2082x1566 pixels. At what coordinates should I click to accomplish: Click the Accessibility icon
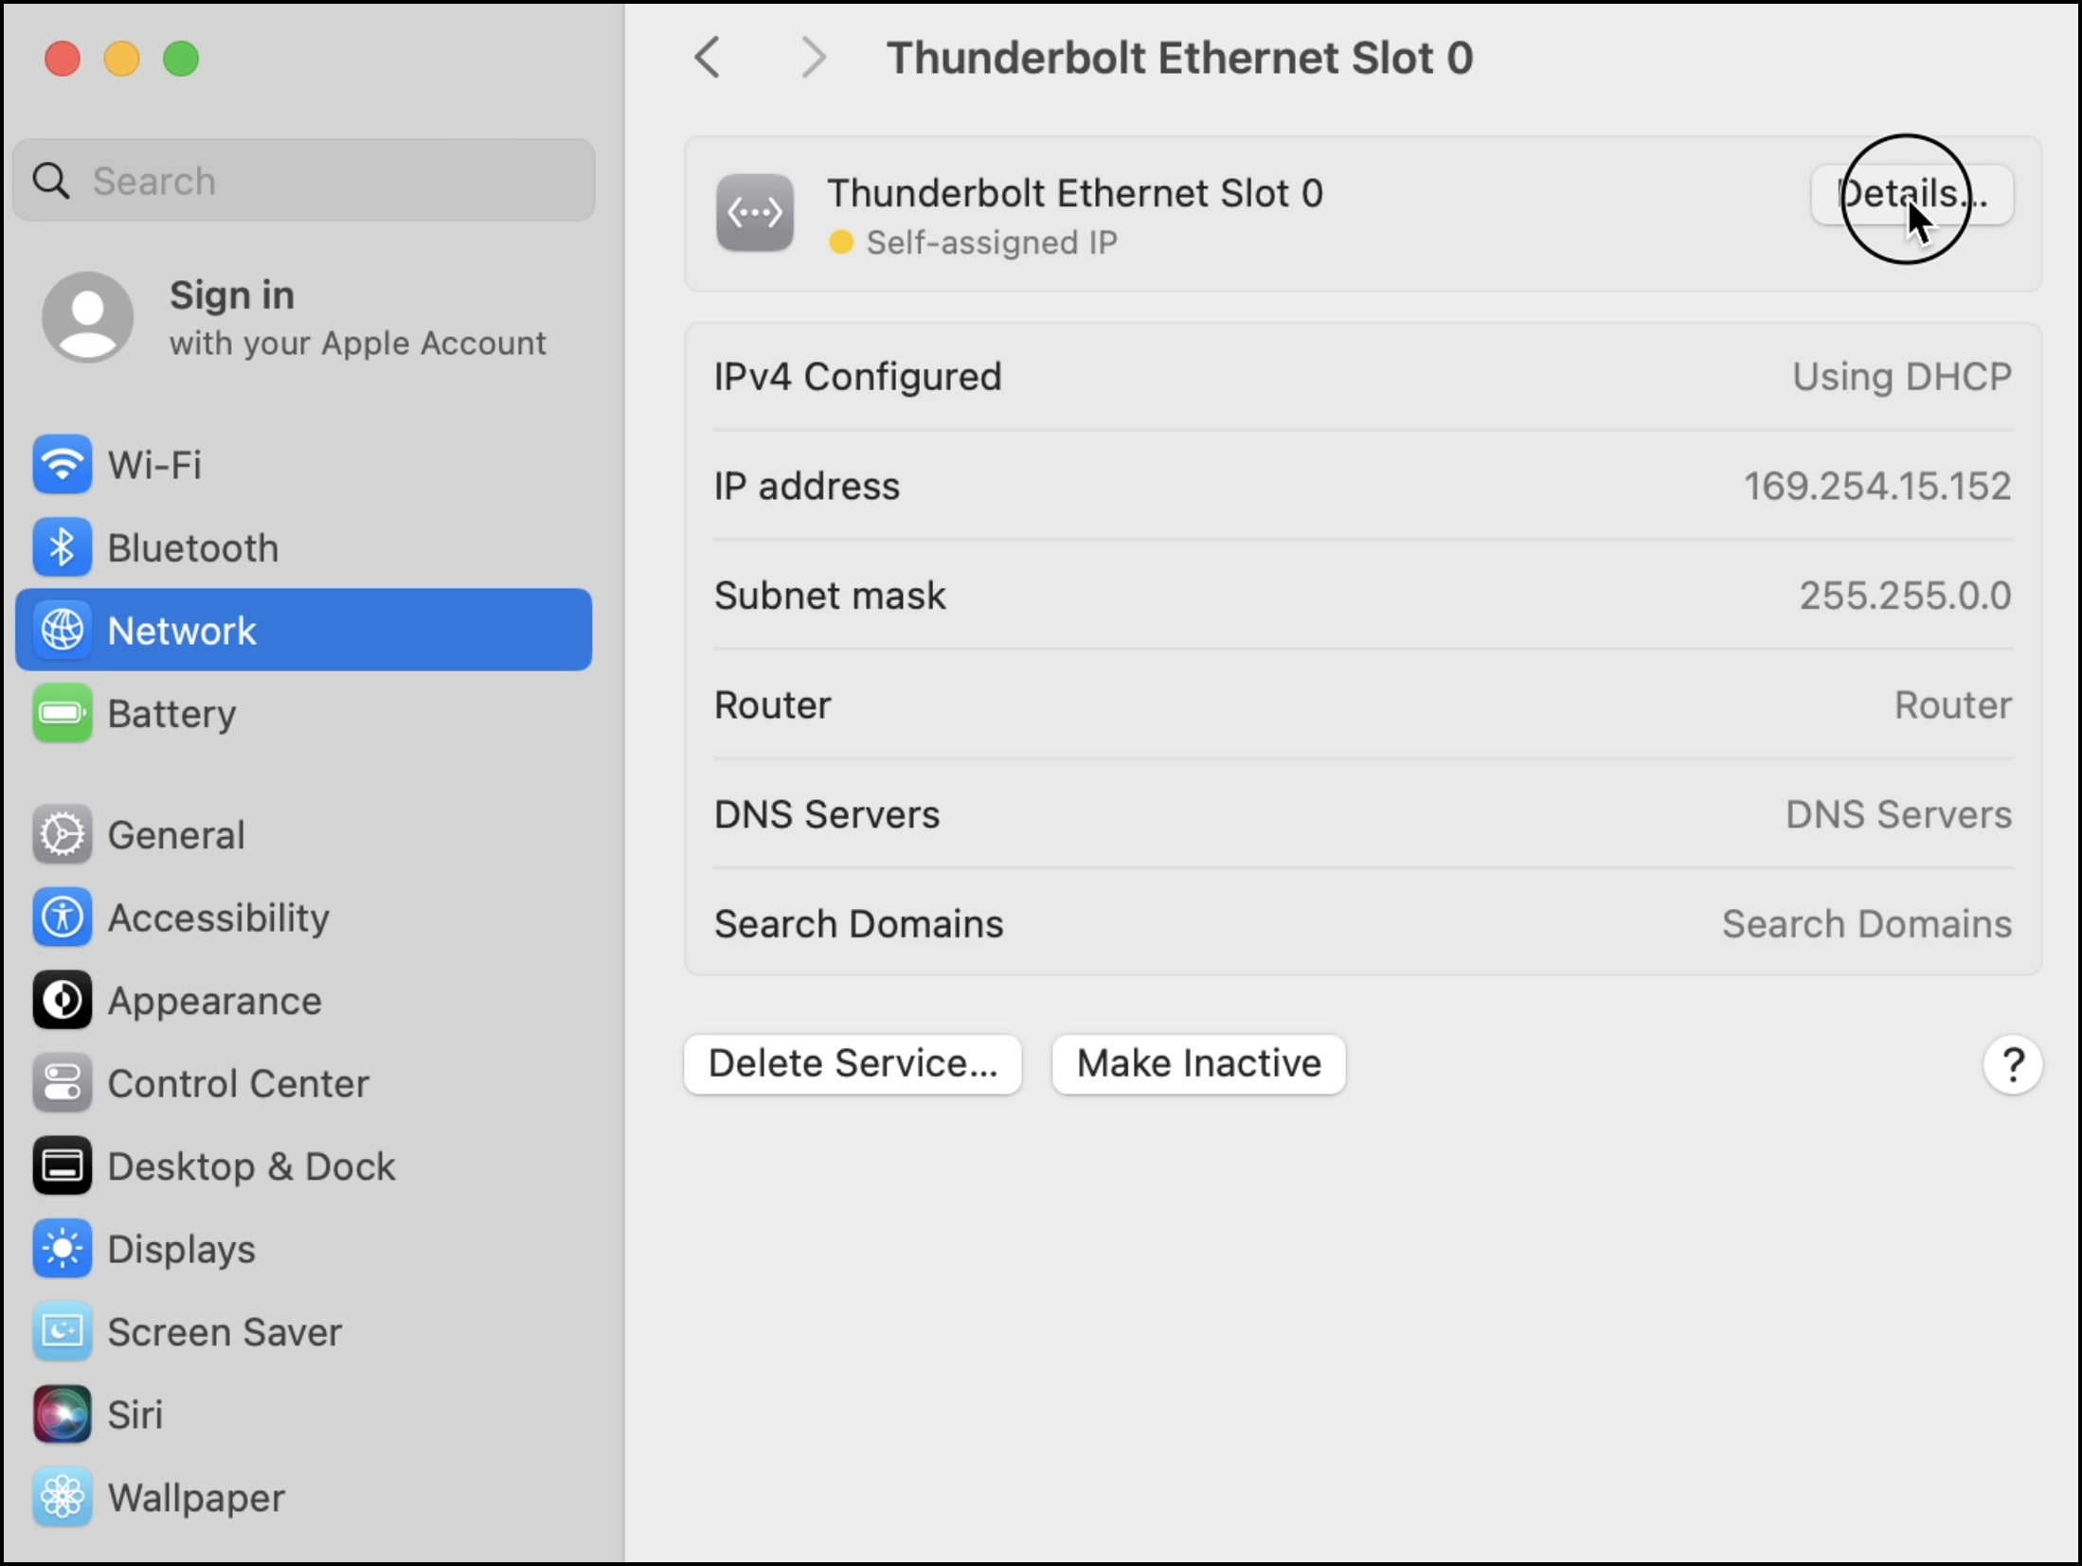pyautogui.click(x=63, y=917)
